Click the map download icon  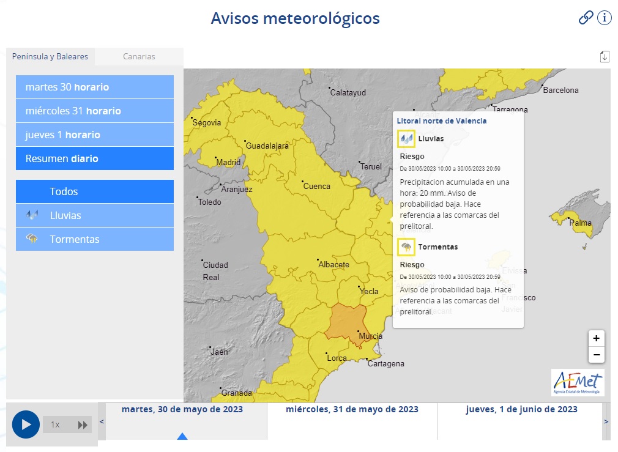tap(605, 56)
